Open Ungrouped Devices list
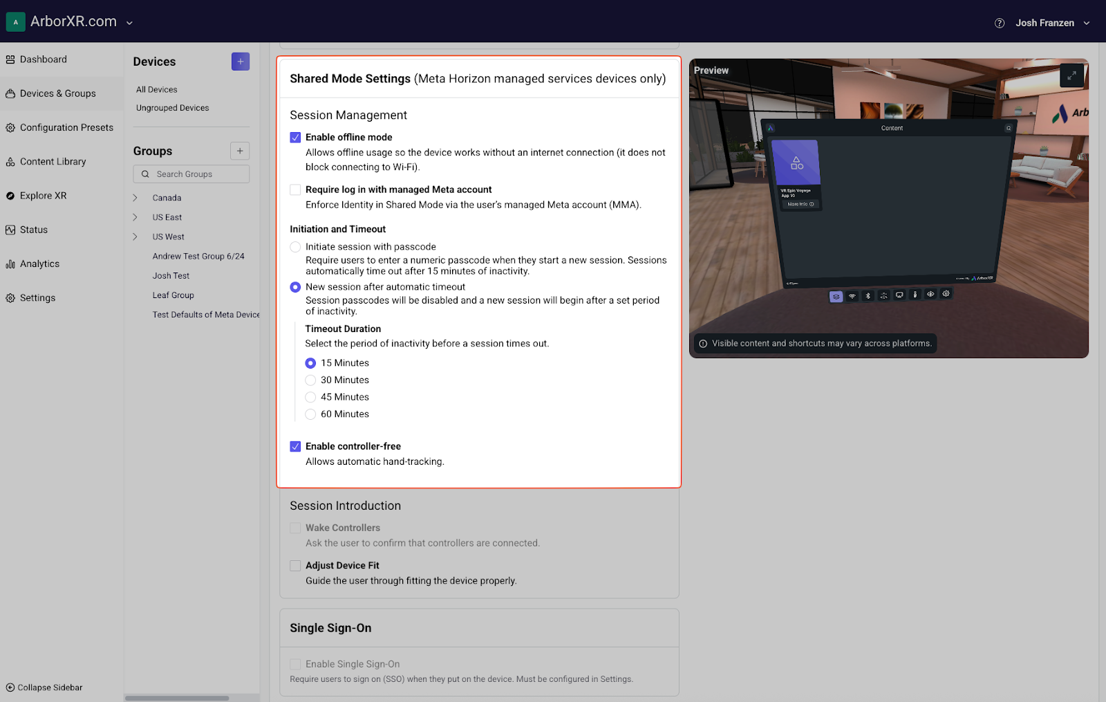1106x702 pixels. tap(173, 108)
